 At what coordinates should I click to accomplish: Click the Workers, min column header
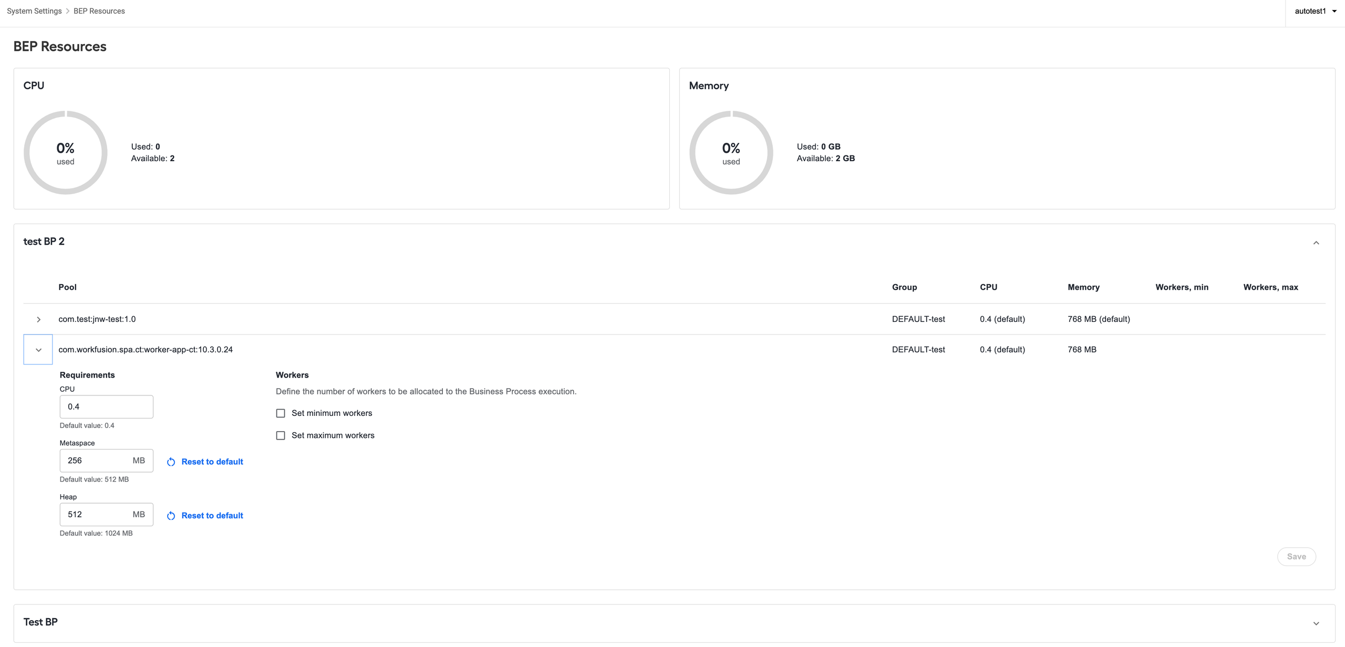click(x=1182, y=287)
